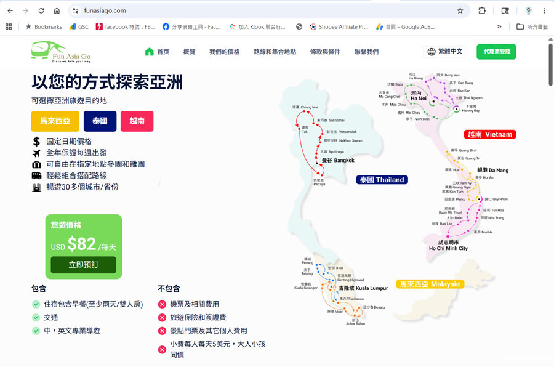Click the 代理商登陸 button
The height and width of the screenshot is (367, 554).
tap(496, 52)
